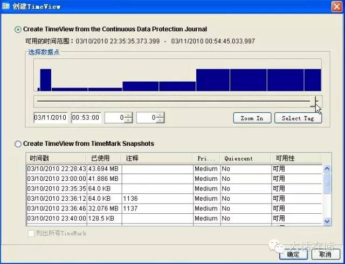
Task: Click the available time range text
Action: pyautogui.click(x=140, y=41)
